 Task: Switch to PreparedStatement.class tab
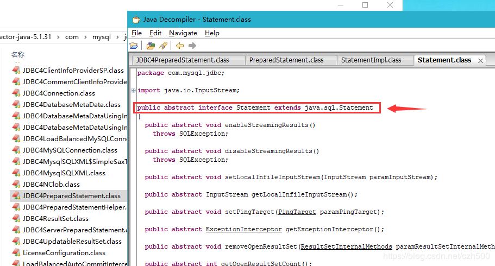pyautogui.click(x=291, y=60)
